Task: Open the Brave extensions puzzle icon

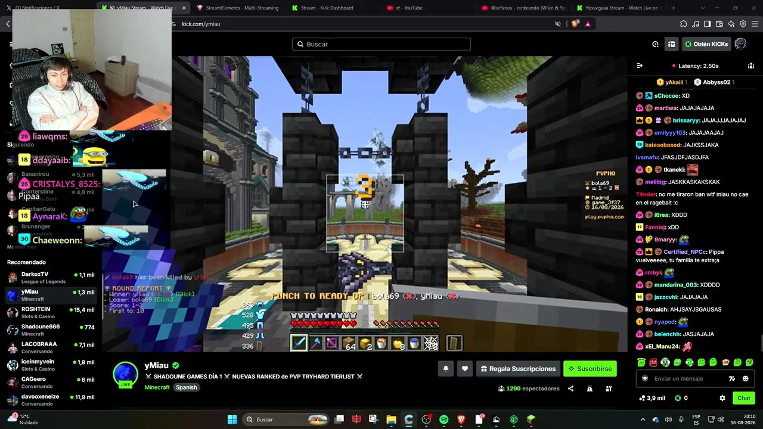Action: pyautogui.click(x=683, y=24)
